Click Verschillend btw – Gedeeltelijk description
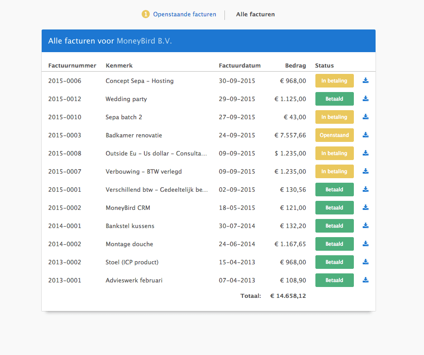424x355 pixels. coord(157,190)
